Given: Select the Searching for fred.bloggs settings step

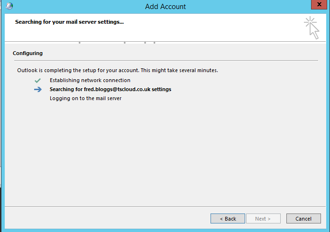Looking at the screenshot, I should tap(110, 89).
